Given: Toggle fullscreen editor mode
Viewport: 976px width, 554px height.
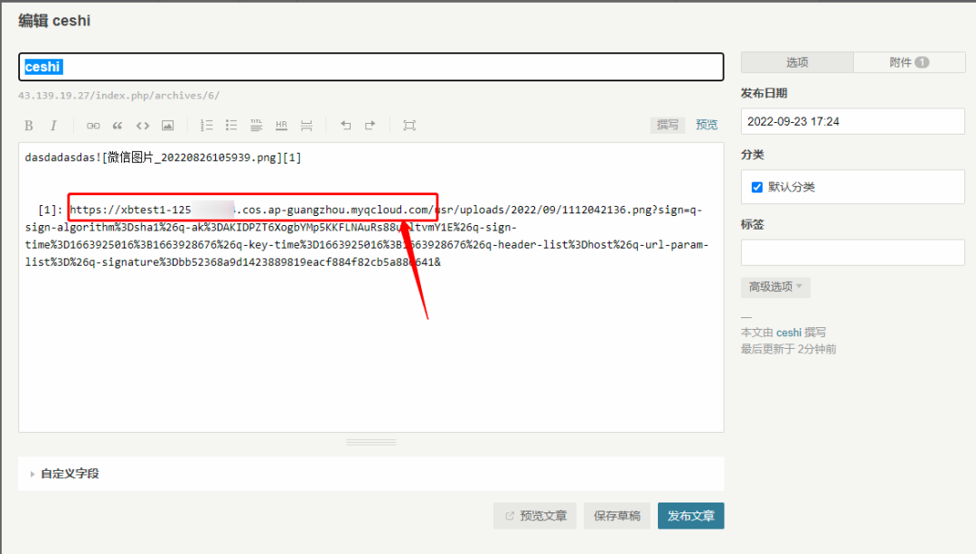Looking at the screenshot, I should [x=409, y=126].
